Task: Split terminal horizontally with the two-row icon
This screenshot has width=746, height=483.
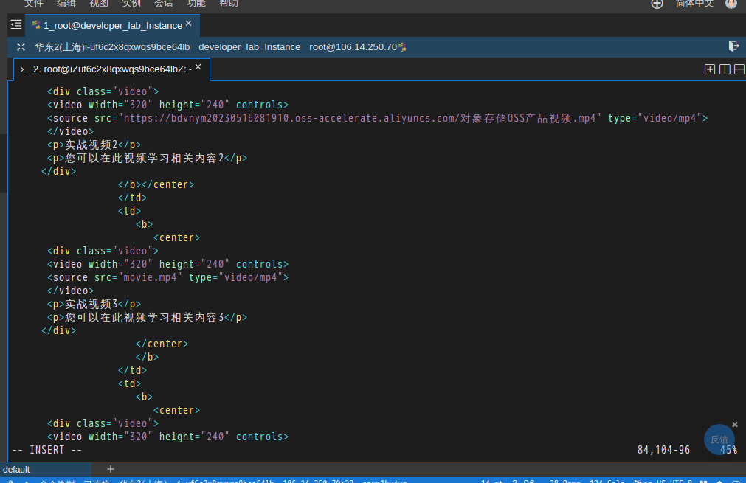Action: point(739,69)
